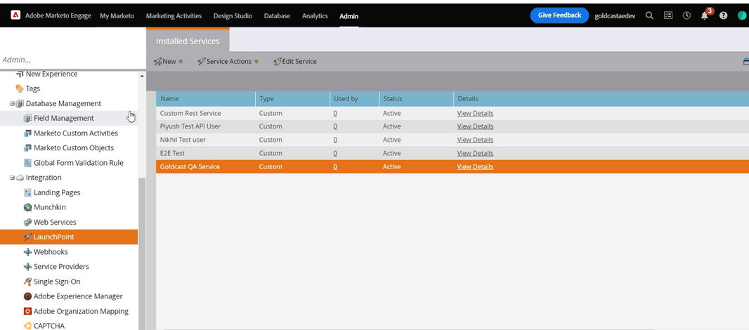Click the Edit Service button
The image size is (749, 330).
click(x=294, y=62)
